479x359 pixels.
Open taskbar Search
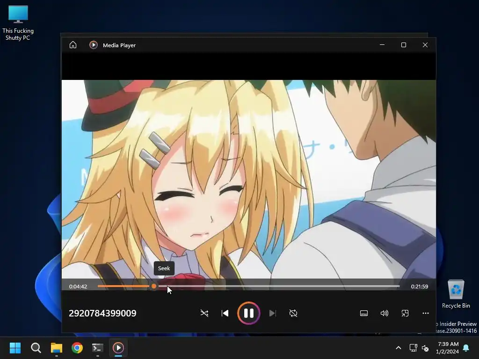pos(36,348)
